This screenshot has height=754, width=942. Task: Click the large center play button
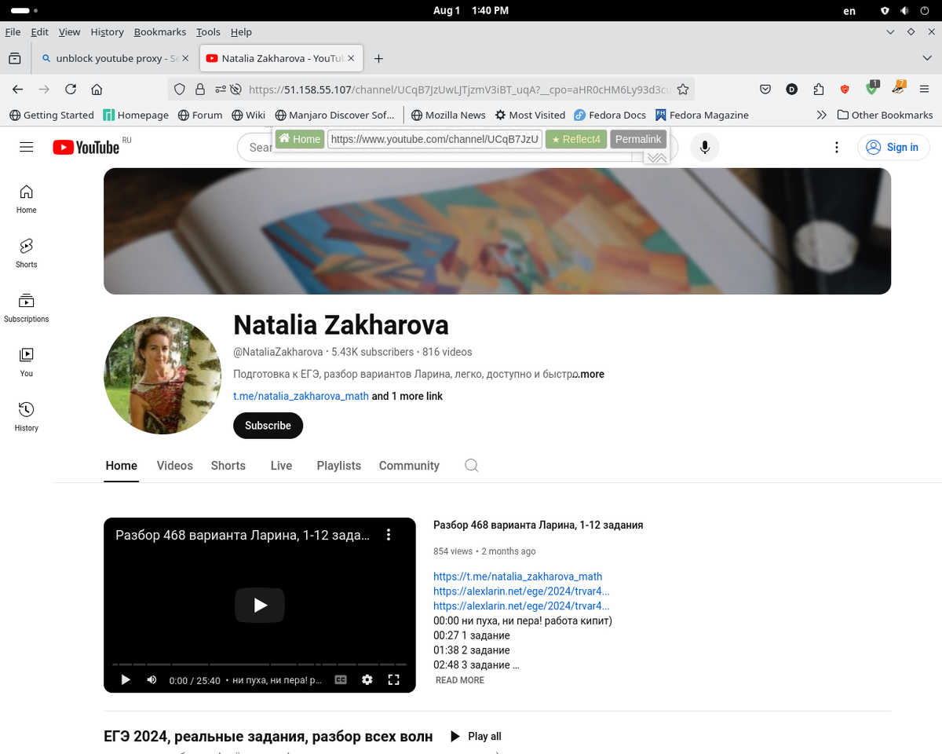[260, 605]
